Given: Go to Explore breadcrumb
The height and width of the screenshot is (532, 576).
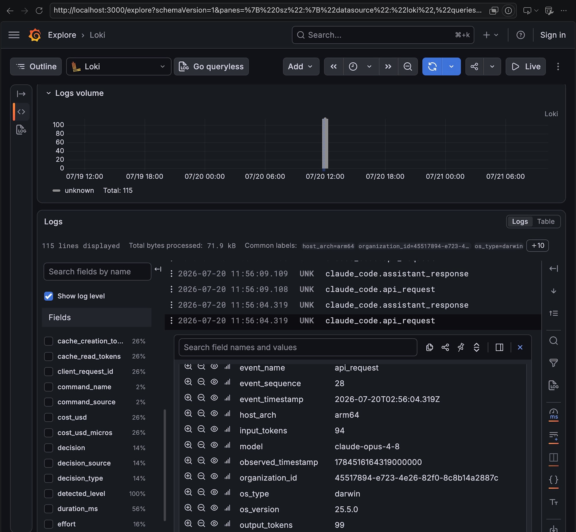Looking at the screenshot, I should coord(62,35).
